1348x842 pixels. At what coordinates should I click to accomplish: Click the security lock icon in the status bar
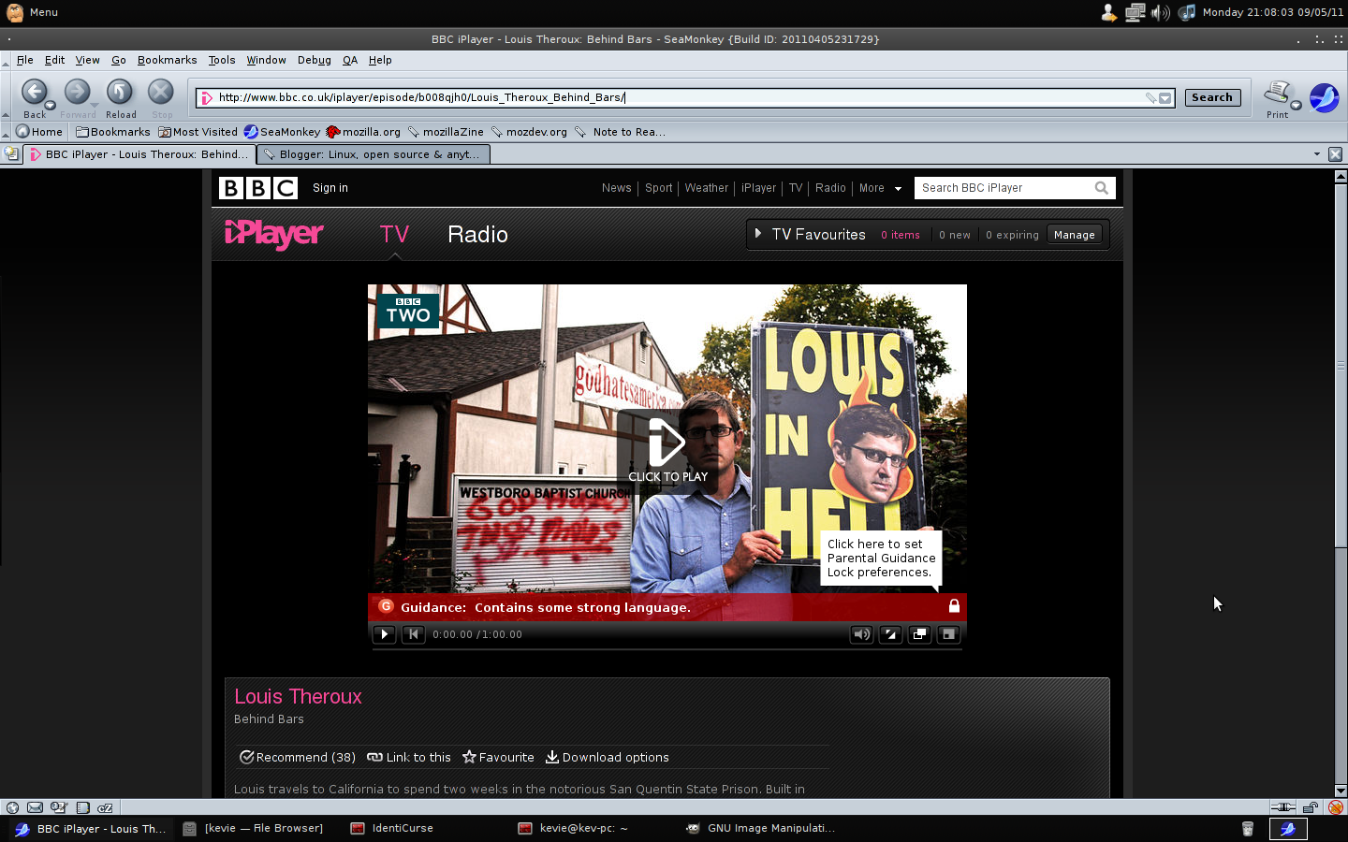[1311, 807]
